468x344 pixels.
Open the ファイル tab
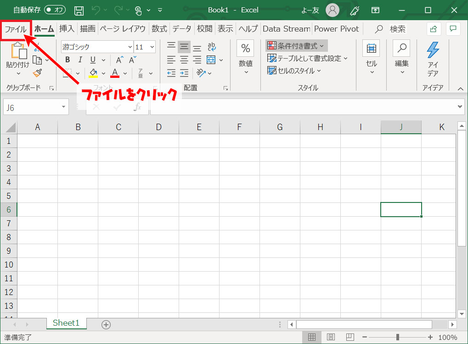(16, 29)
